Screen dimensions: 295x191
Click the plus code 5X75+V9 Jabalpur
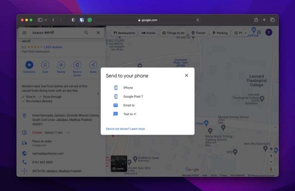click(x=57, y=171)
